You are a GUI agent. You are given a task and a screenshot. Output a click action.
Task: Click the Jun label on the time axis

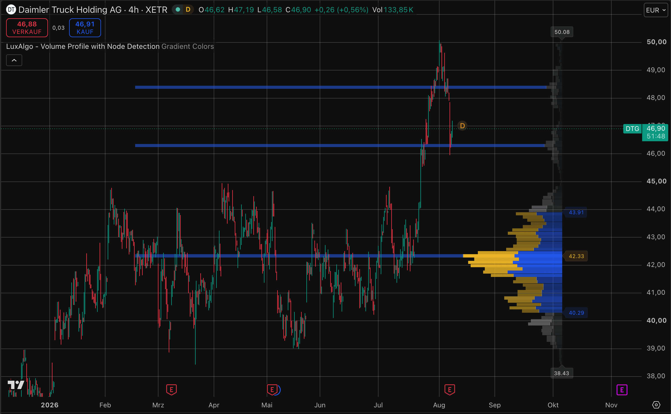click(320, 405)
